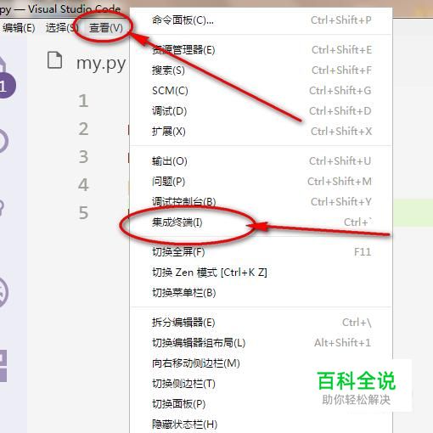433x433 pixels.
Task: Click line number 5 in editor gutter
Action: (83, 212)
